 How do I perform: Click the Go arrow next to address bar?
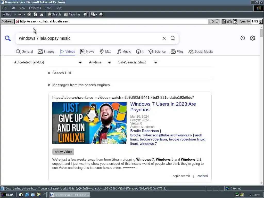(211, 21)
